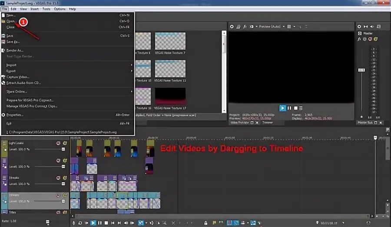The height and width of the screenshot is (227, 391).
Task: Open the Master Bus properties icon
Action: tap(359, 27)
